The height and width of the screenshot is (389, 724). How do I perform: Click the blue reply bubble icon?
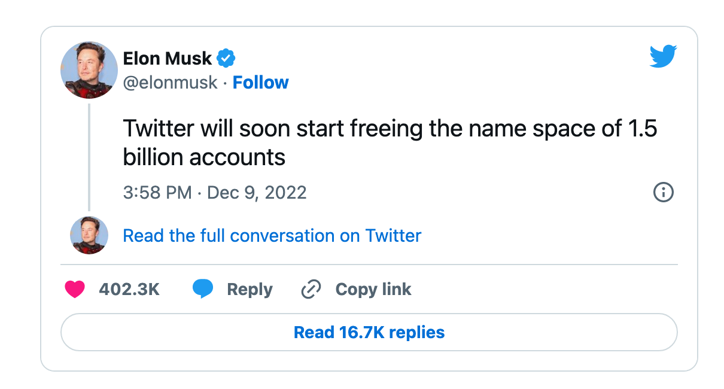(203, 289)
